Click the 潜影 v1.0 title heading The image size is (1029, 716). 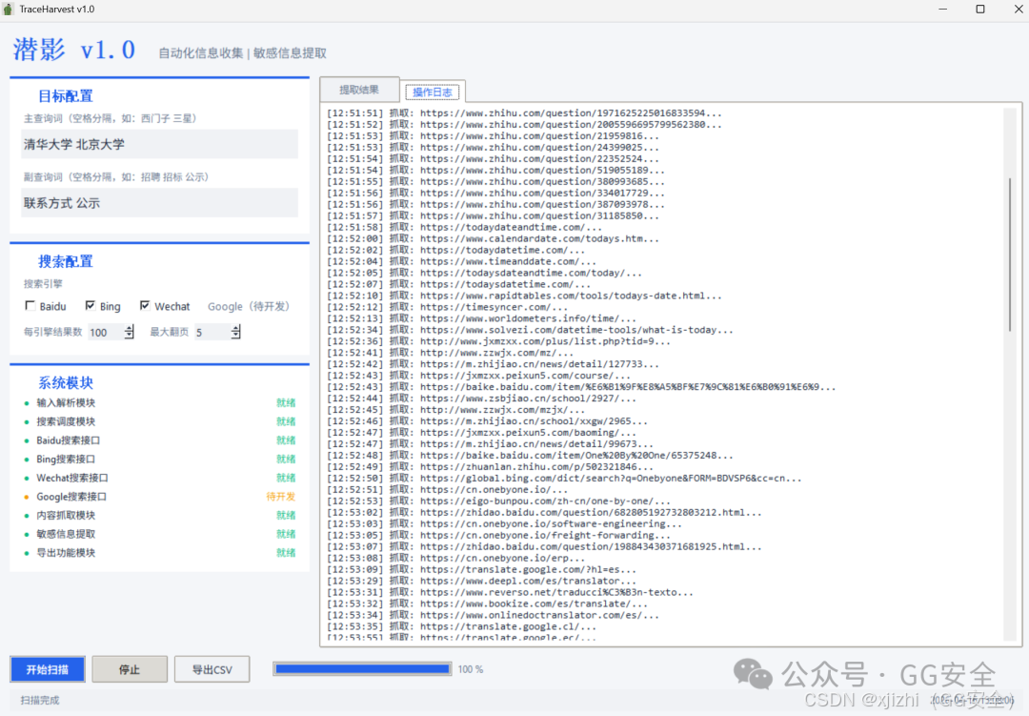pos(74,50)
